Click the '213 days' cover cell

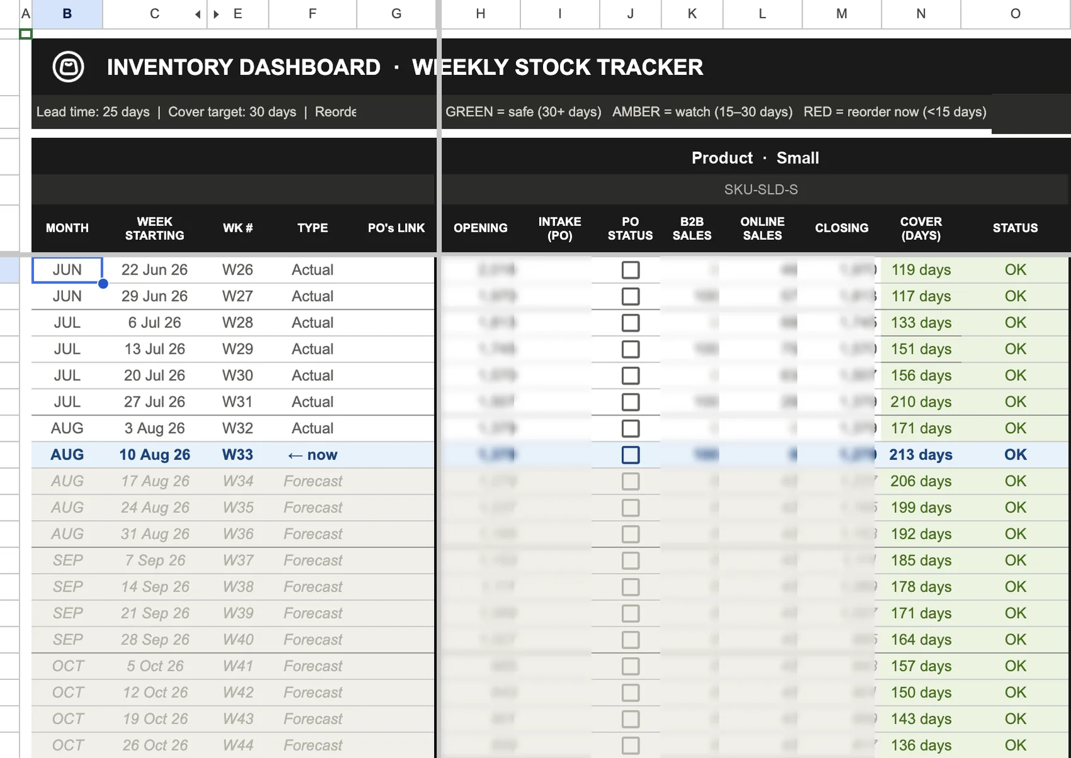tap(921, 455)
